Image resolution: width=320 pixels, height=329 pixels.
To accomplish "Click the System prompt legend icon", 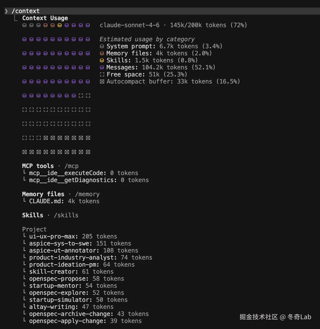I will pyautogui.click(x=102, y=47).
